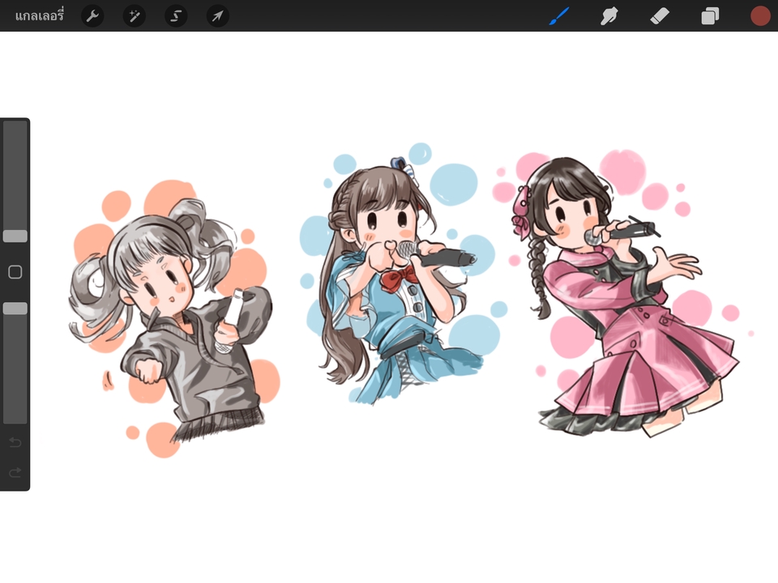Switch to the Smudge tool

(609, 15)
